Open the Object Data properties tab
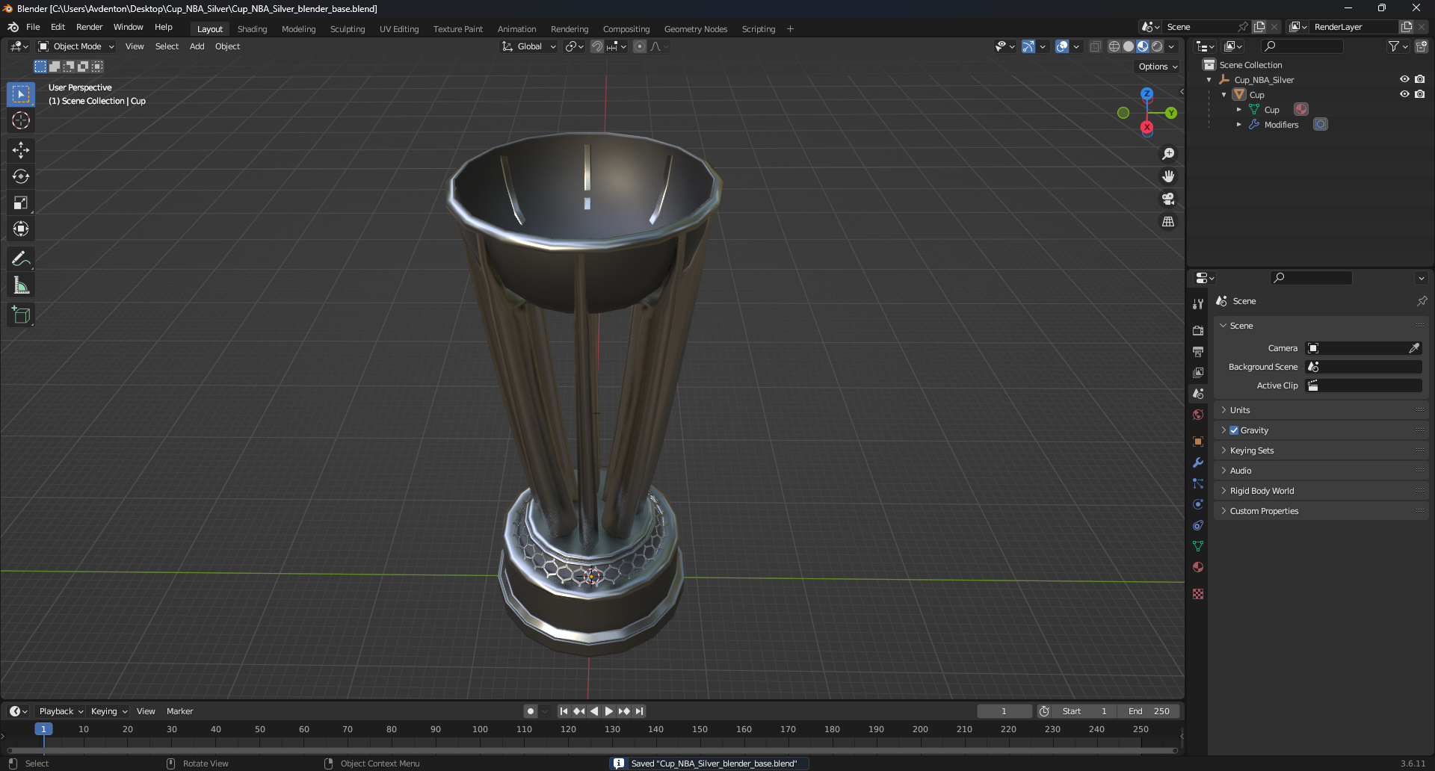Image resolution: width=1435 pixels, height=771 pixels. (x=1198, y=546)
